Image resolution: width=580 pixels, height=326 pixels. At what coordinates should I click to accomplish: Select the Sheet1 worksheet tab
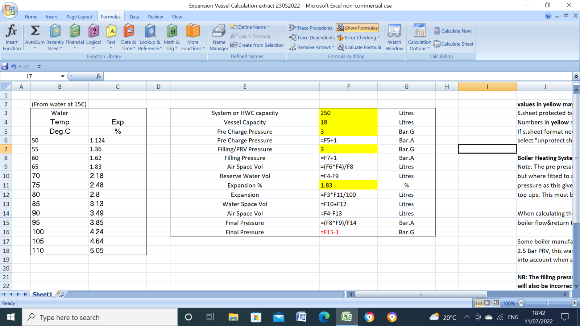tap(42, 294)
